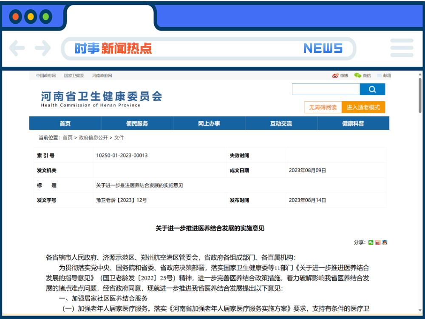Click the blue search magnifier icon
The image size is (425, 319).
[x=372, y=89]
